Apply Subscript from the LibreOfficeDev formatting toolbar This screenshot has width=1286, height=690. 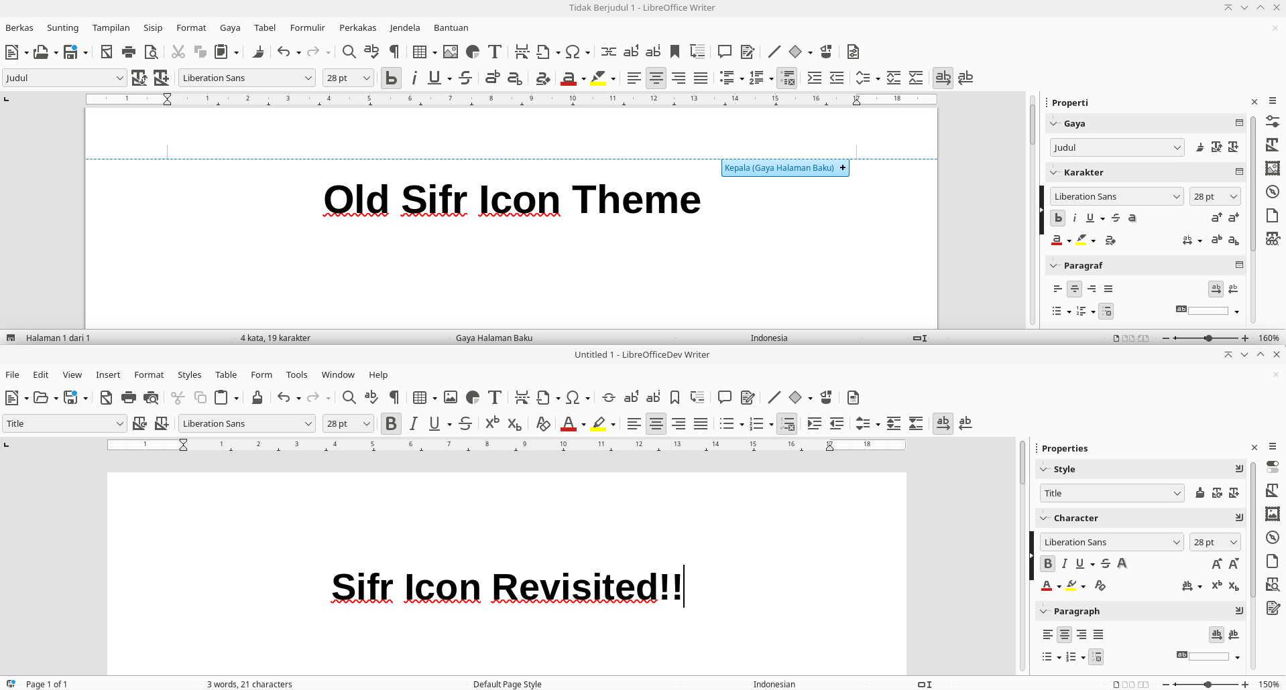[x=514, y=423]
